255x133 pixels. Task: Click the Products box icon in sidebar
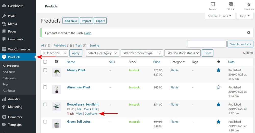[x=4, y=57]
